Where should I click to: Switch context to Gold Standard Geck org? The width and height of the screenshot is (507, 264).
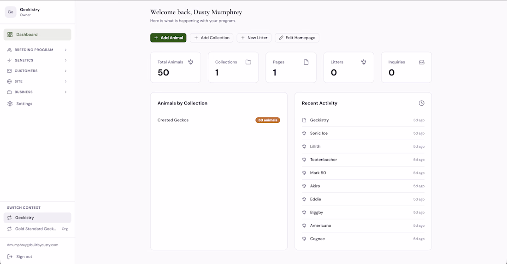point(37,229)
